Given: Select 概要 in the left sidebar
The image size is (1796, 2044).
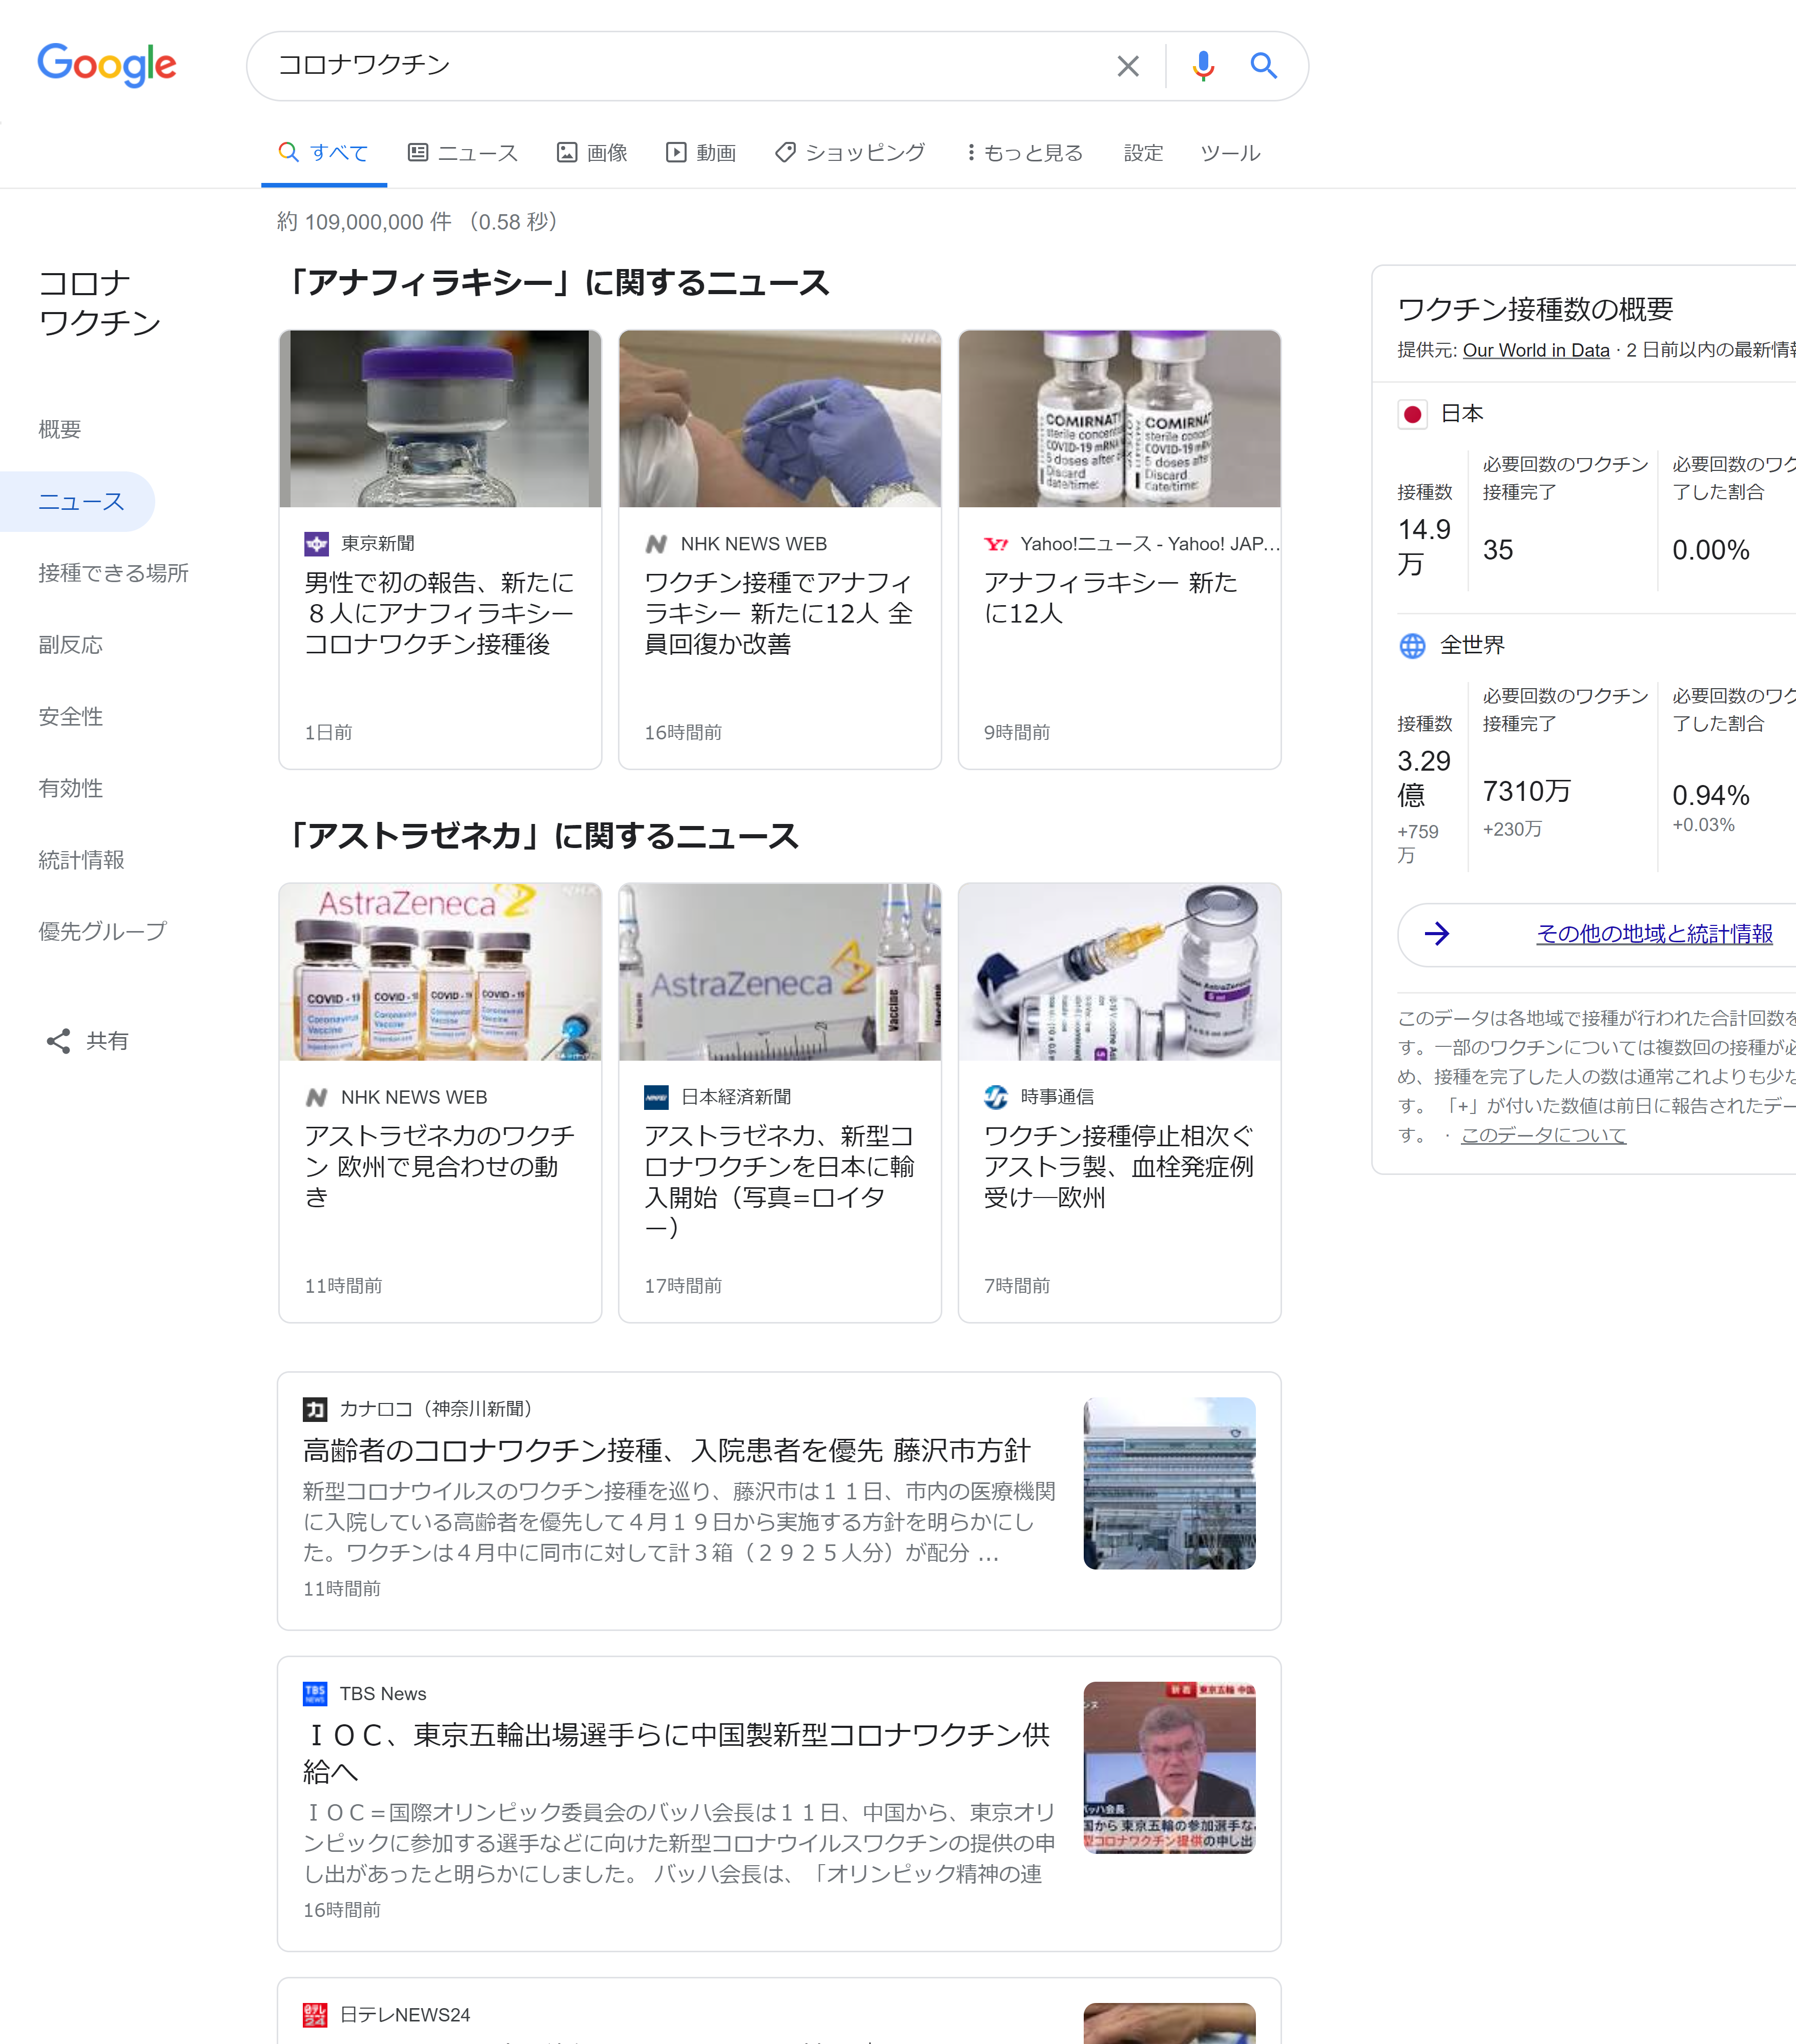Looking at the screenshot, I should click(x=60, y=430).
